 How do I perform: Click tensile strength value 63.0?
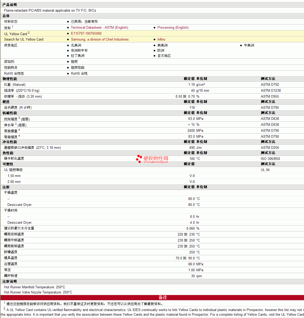click(x=191, y=119)
